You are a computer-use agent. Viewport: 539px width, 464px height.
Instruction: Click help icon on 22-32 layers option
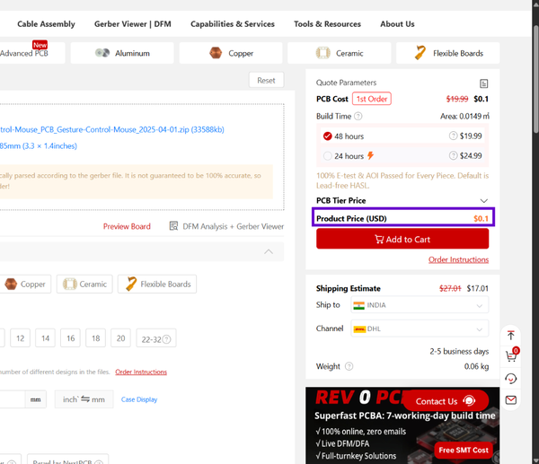166,339
